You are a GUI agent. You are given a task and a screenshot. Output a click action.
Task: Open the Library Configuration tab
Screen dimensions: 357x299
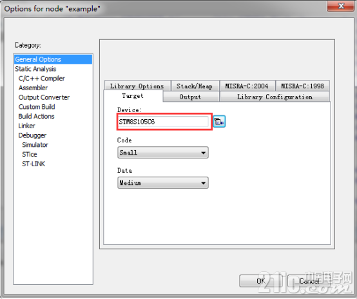(x=275, y=97)
